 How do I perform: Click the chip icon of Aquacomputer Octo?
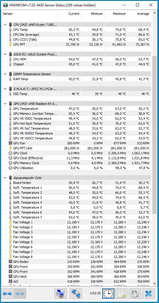pos(10,178)
